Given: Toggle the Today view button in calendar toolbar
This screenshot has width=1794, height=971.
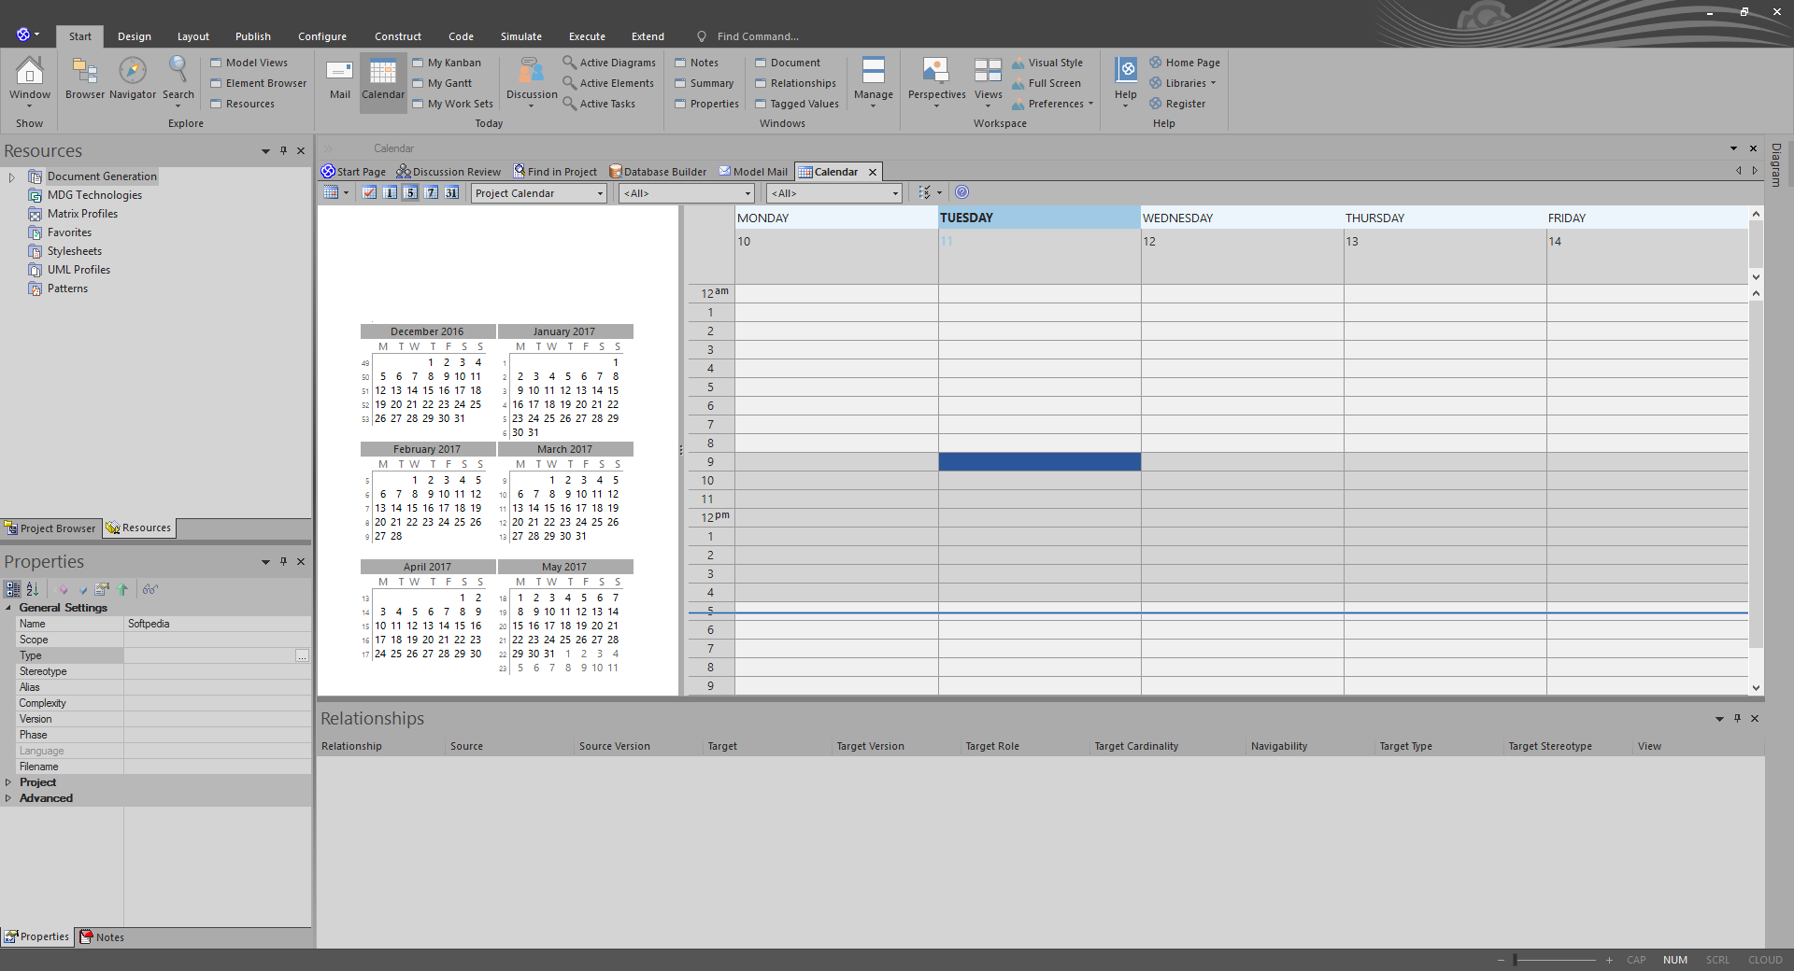Looking at the screenshot, I should [369, 192].
